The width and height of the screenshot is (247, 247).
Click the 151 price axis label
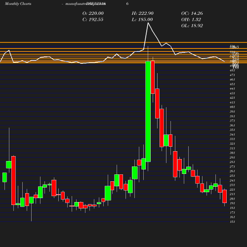click(x=232, y=222)
